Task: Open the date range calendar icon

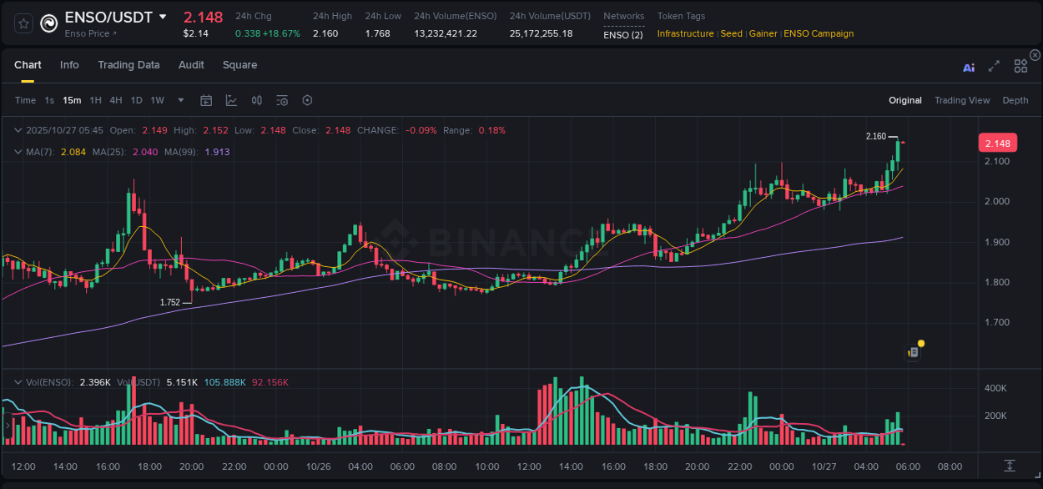Action: click(206, 100)
